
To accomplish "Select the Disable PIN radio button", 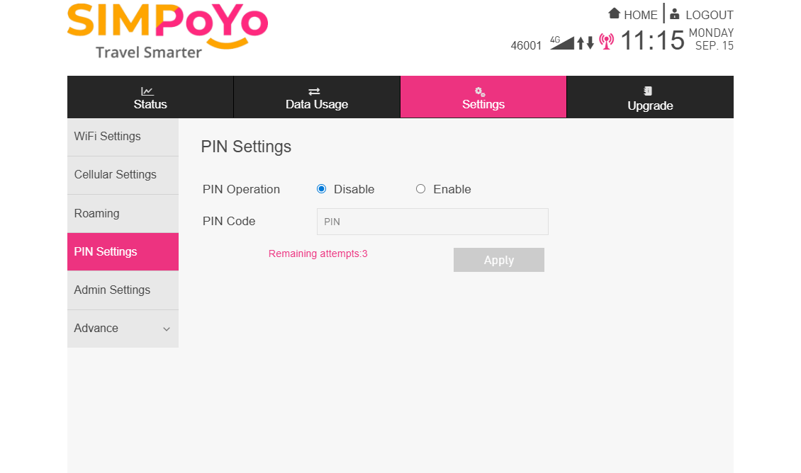I will (x=322, y=189).
